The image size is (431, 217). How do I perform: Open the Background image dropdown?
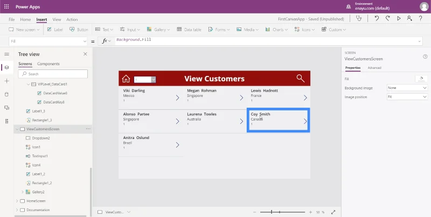pos(407,88)
